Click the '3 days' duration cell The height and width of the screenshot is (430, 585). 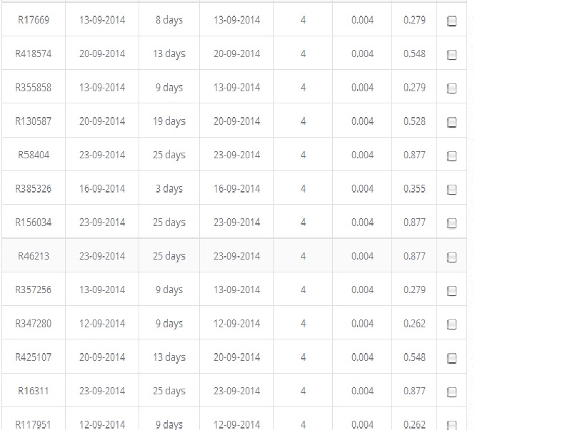click(x=169, y=188)
